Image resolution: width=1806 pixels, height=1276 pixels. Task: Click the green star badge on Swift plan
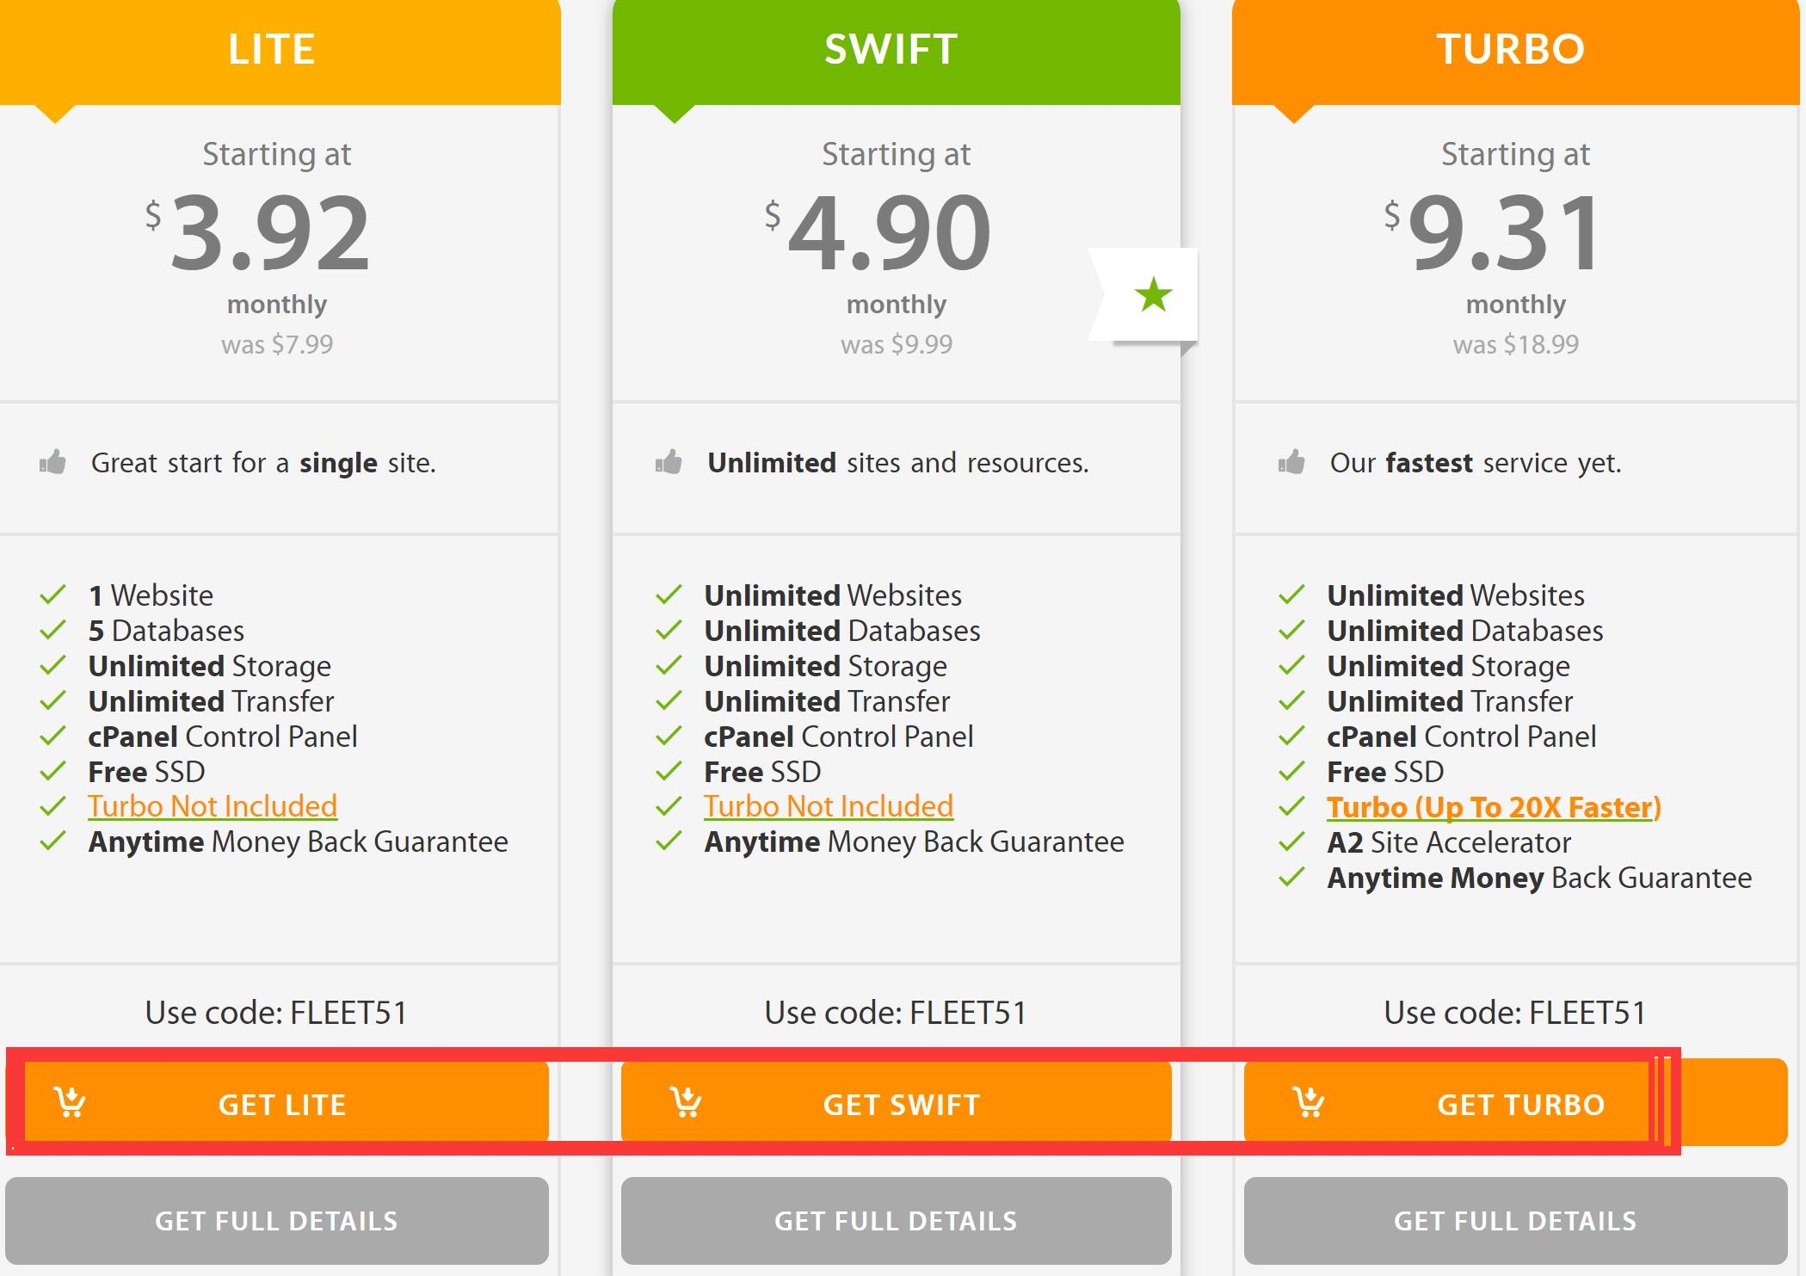click(x=1153, y=295)
